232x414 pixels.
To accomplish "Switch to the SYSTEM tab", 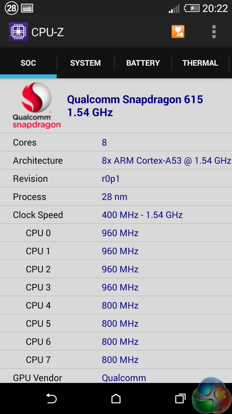I will 85,63.
